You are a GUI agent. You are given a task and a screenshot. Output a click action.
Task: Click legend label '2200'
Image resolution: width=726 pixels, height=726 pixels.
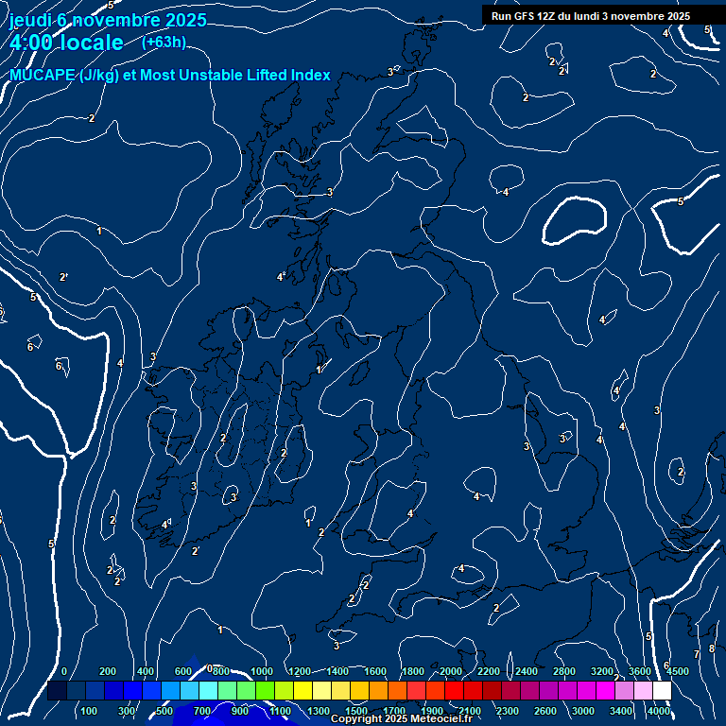pyautogui.click(x=489, y=671)
